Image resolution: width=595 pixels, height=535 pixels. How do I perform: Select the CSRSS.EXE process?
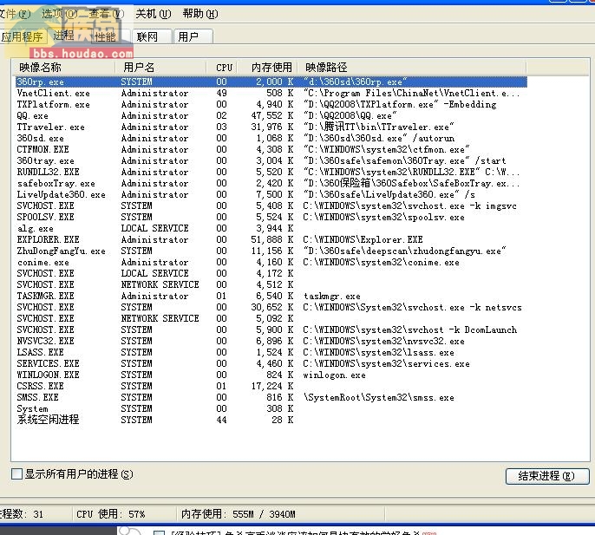tap(271, 386)
